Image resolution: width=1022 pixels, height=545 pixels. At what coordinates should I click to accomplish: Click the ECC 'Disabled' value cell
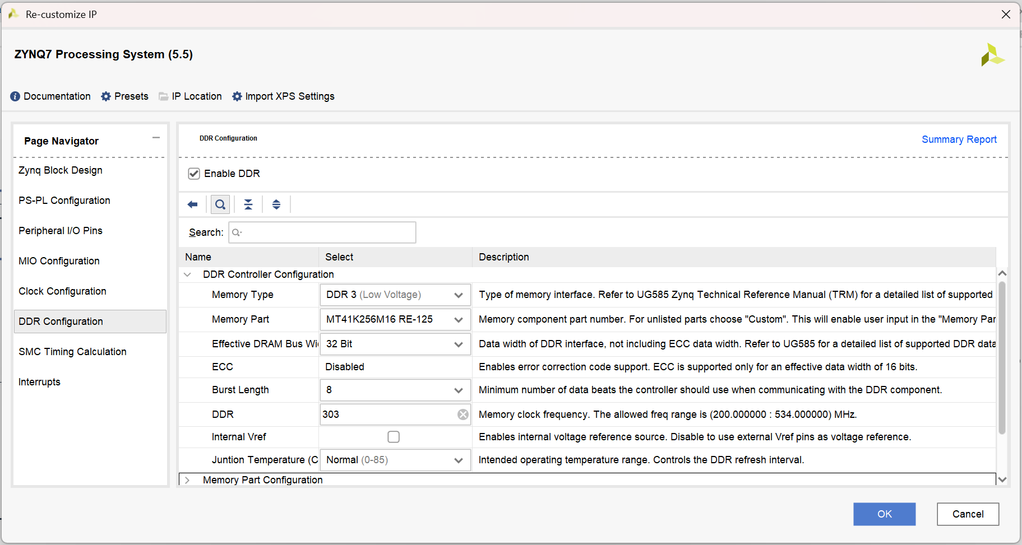[395, 367]
